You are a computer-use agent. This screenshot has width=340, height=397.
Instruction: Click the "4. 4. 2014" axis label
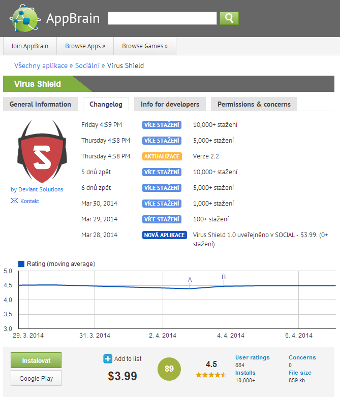coord(231,336)
